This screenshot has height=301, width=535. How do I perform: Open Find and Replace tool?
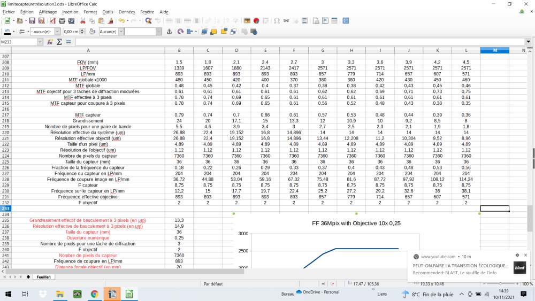(148, 21)
